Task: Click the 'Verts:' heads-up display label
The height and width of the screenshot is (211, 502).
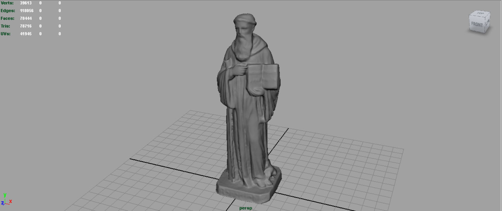Action: 7,3
